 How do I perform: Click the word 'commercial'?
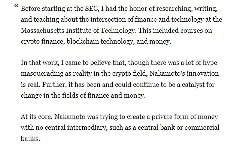[202, 127]
